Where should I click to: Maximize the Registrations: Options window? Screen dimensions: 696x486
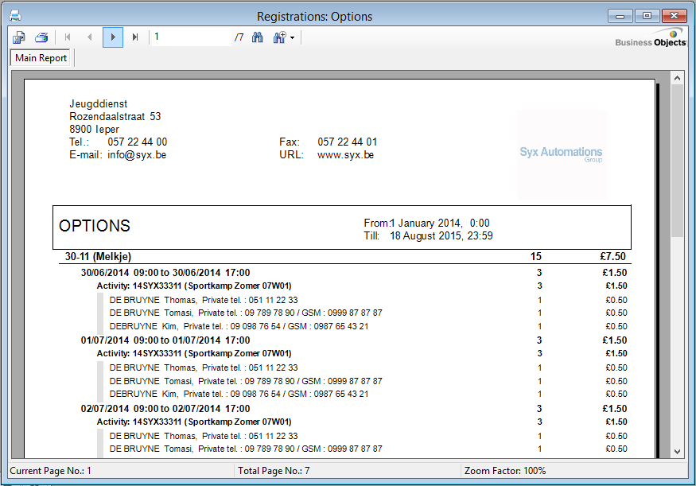pyautogui.click(x=647, y=16)
